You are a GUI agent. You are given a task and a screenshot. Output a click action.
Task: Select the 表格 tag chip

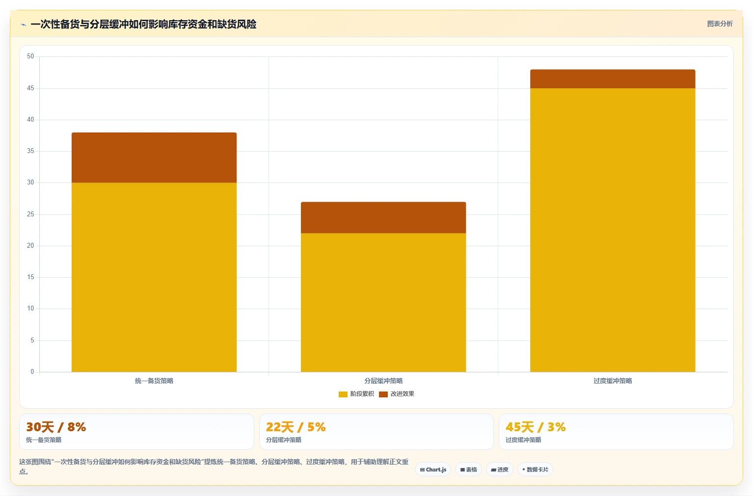click(x=468, y=470)
